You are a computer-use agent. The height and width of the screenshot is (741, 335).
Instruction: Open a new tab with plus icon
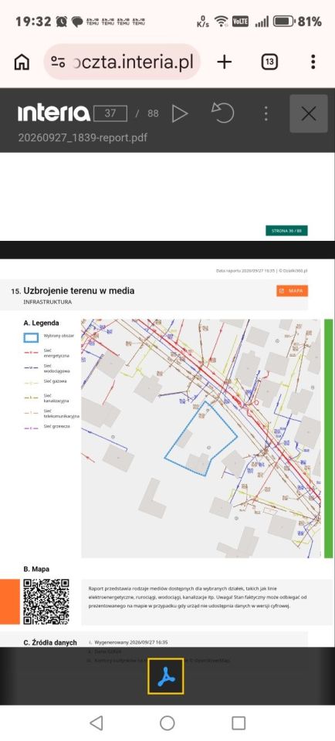[x=225, y=62]
